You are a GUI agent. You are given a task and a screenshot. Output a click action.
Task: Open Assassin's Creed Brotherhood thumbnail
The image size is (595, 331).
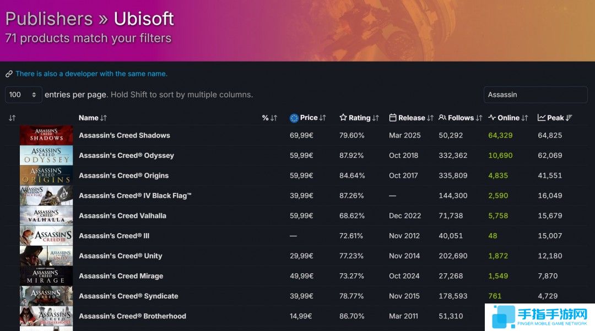click(x=46, y=316)
